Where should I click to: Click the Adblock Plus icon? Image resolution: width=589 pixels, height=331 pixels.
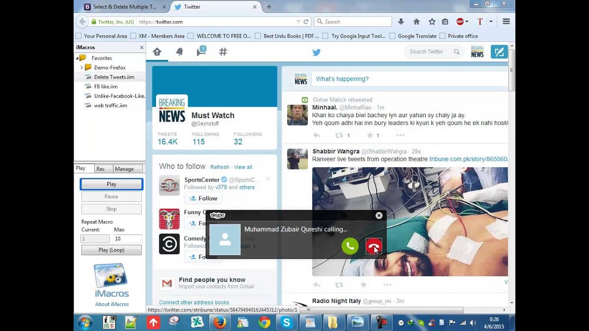coord(460,22)
